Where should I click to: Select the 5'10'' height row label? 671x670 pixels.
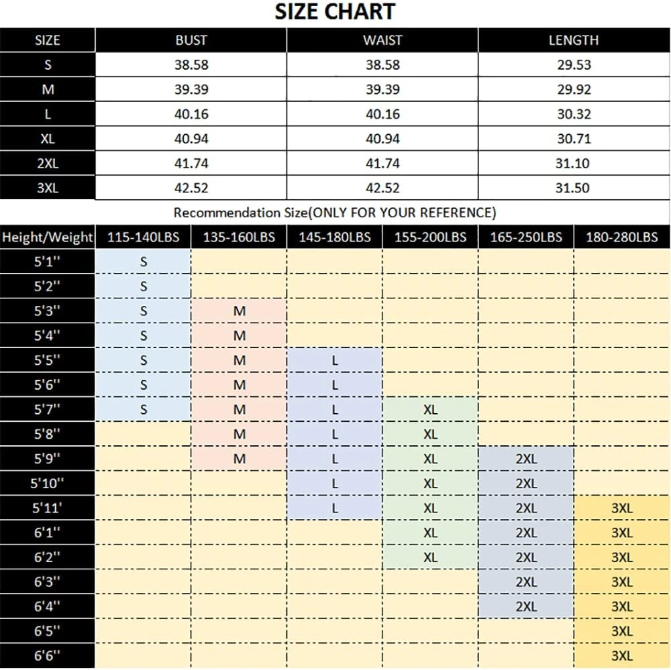47,484
